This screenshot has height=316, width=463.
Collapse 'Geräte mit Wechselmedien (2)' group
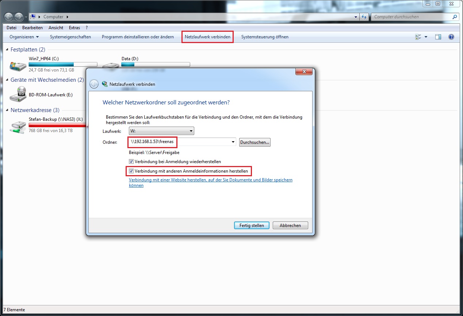[7, 80]
